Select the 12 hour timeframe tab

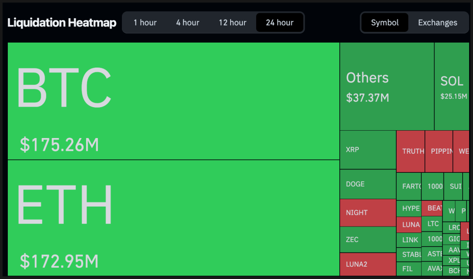pyautogui.click(x=233, y=23)
